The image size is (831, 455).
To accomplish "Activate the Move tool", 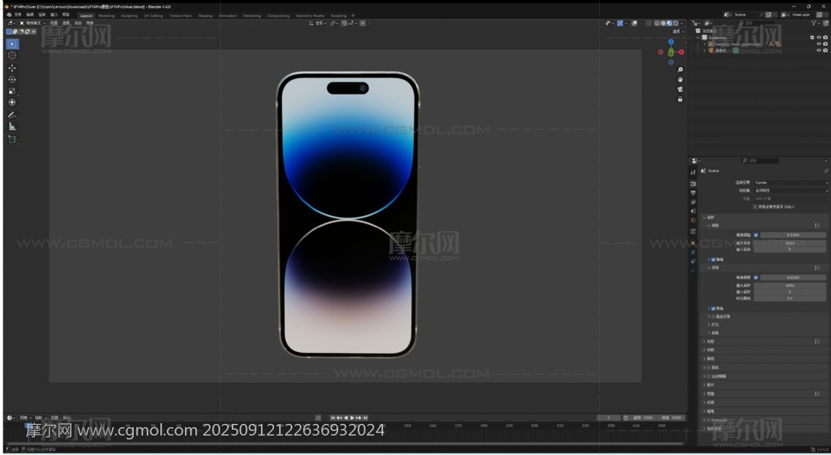I will 12,68.
